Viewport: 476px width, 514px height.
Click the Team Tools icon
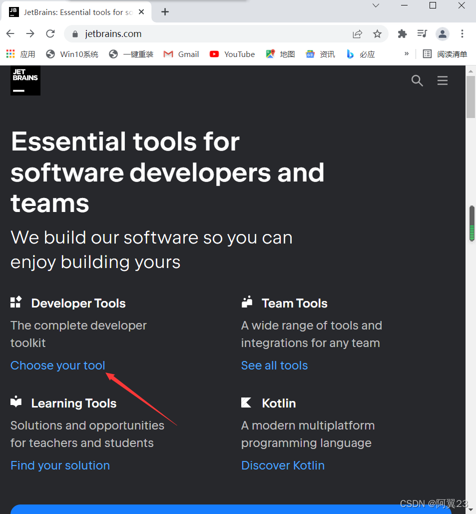[x=247, y=301]
